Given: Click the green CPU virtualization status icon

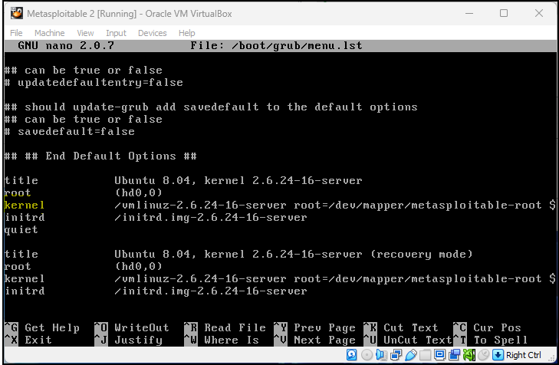Looking at the screenshot, I should [x=469, y=355].
